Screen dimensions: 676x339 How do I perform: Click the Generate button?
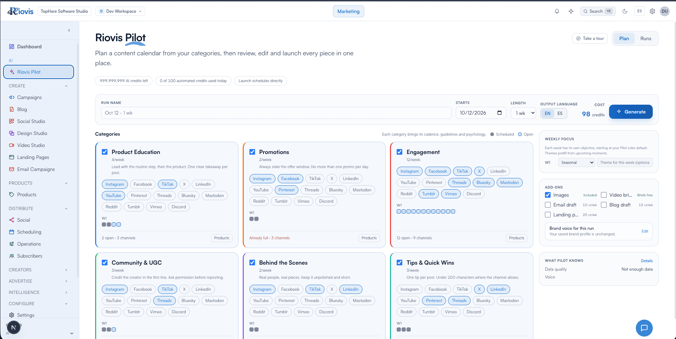coord(631,112)
